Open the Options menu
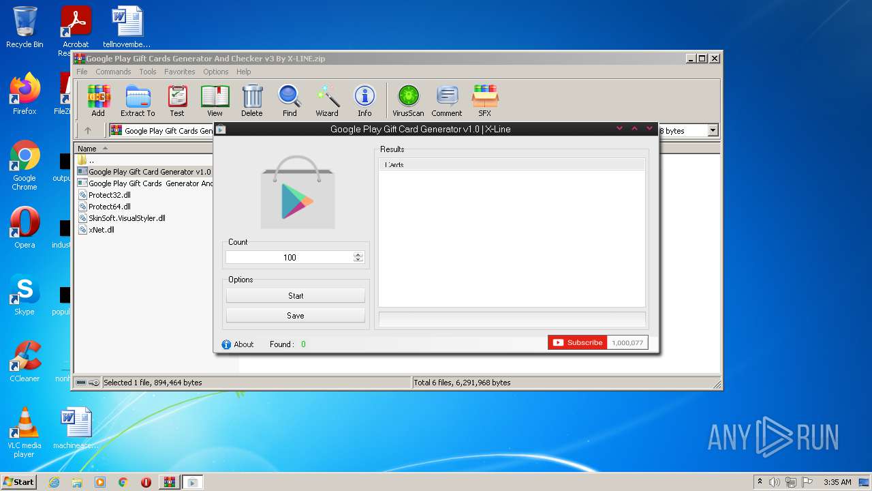 215,72
